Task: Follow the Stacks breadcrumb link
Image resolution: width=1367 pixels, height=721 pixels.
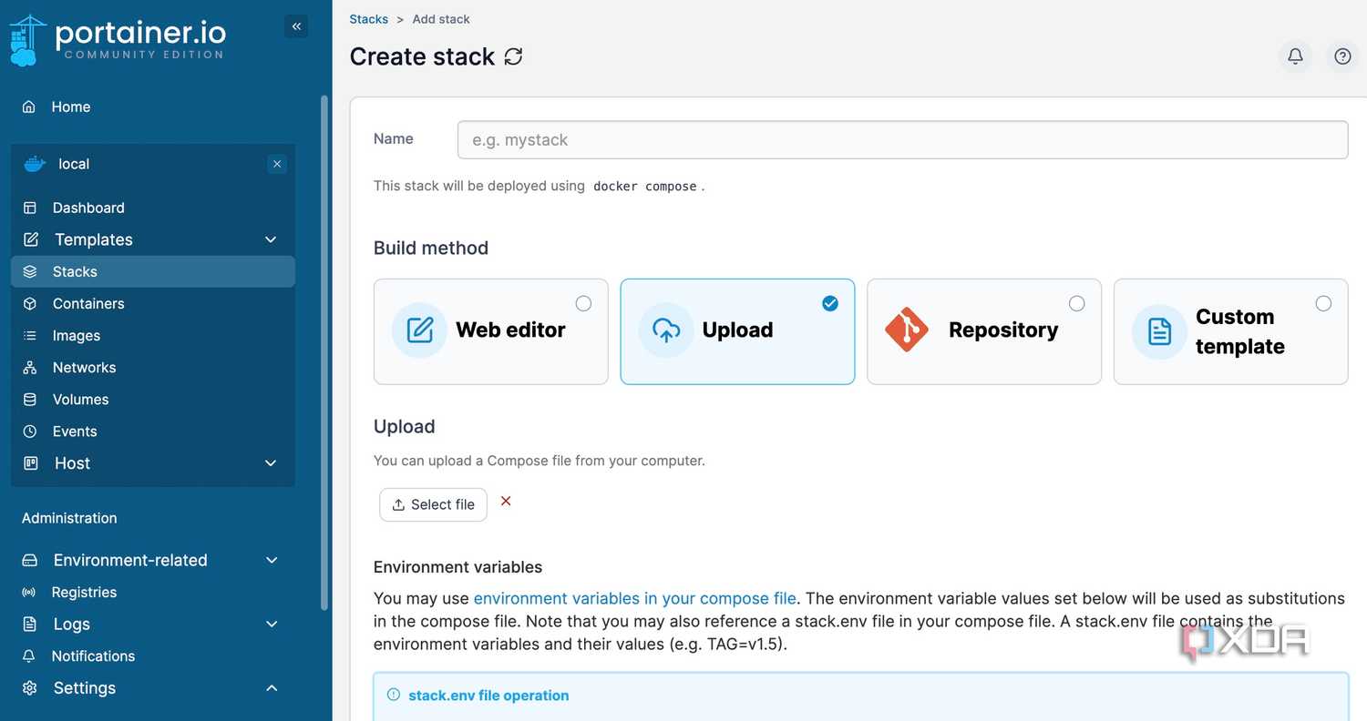Action: [x=369, y=19]
